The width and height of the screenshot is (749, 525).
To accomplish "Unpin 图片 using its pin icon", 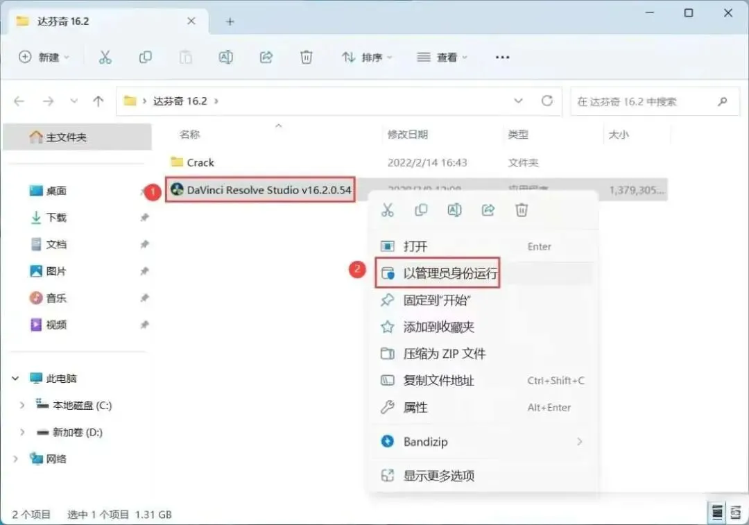I will tap(144, 271).
